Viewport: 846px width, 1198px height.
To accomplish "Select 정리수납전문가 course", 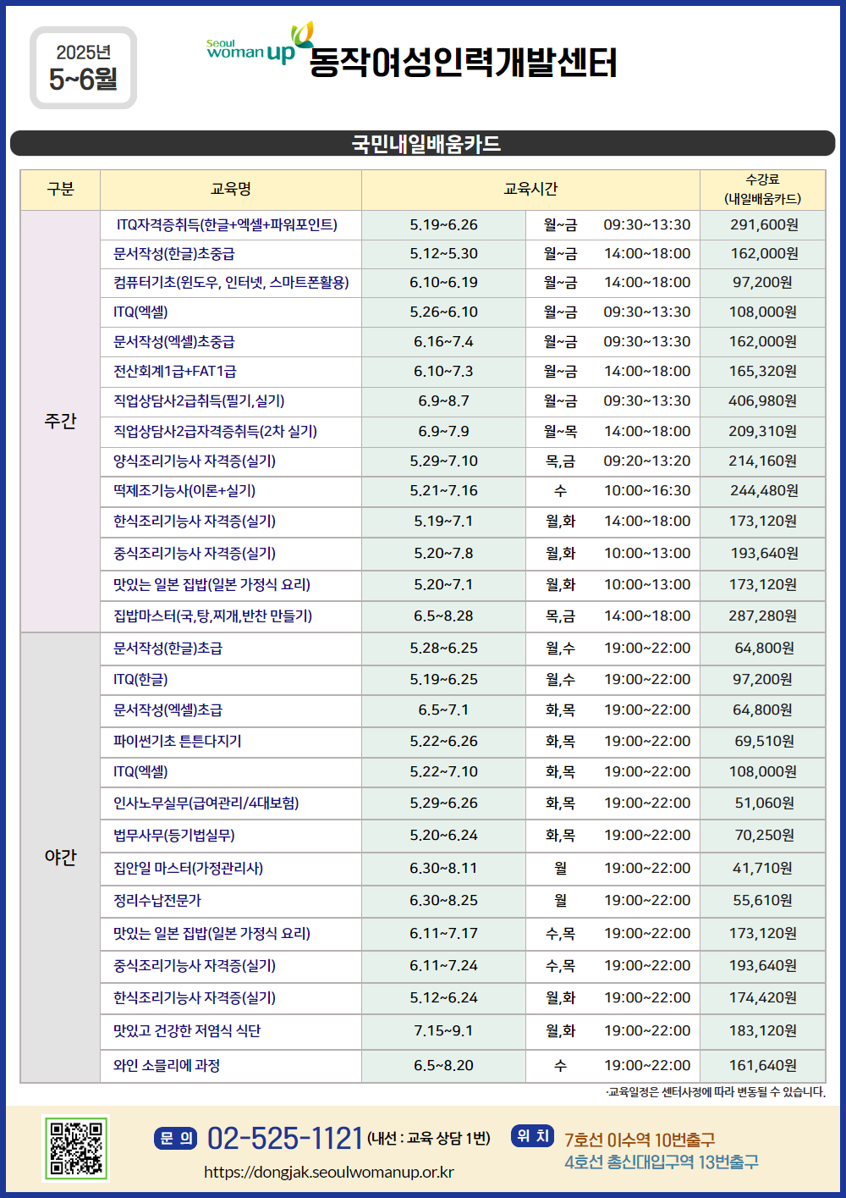I will tap(157, 901).
